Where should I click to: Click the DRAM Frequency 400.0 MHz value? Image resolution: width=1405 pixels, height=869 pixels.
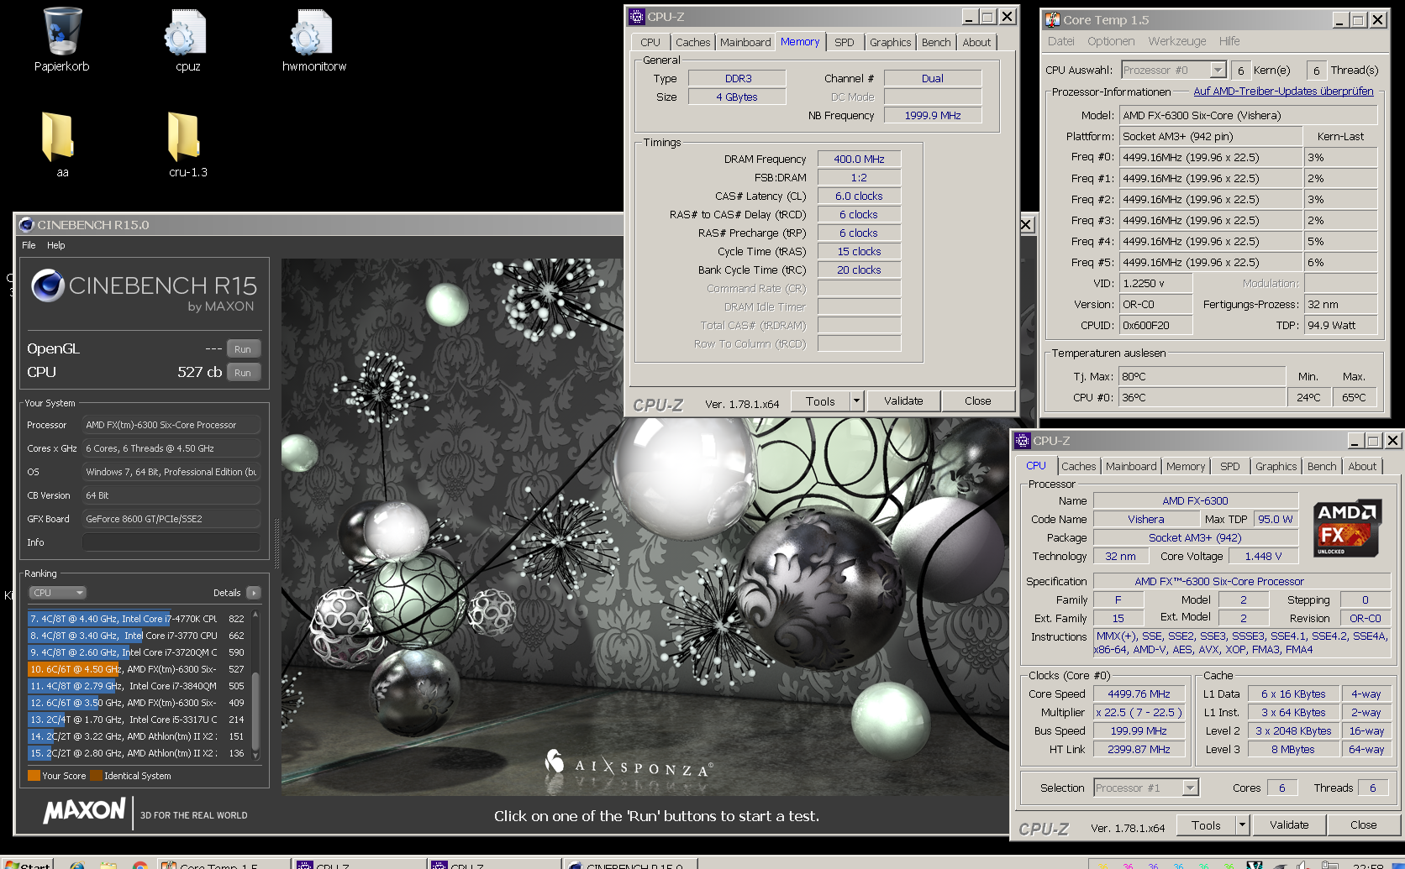click(x=859, y=159)
